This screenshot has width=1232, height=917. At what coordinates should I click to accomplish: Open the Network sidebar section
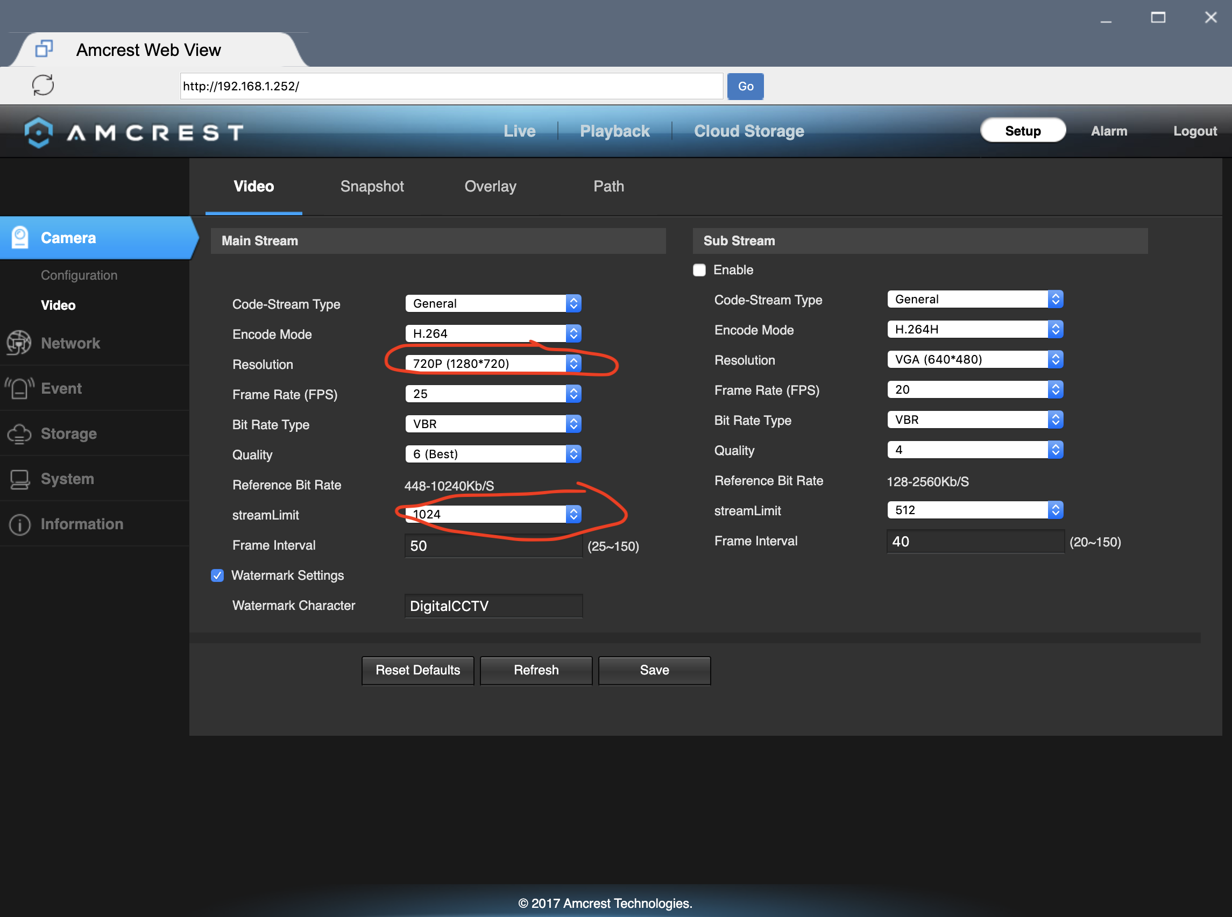click(94, 343)
